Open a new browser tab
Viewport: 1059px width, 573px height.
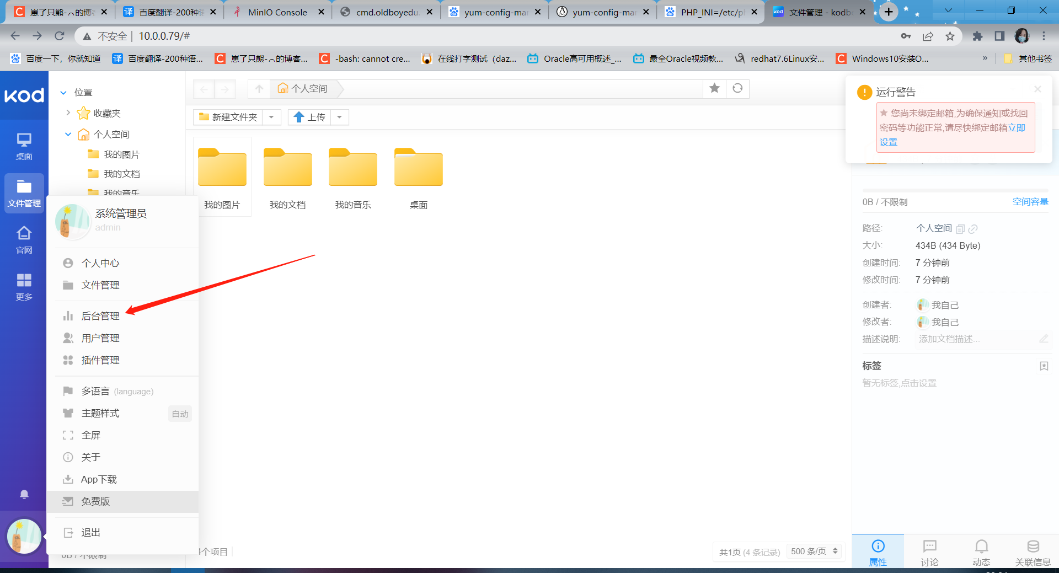pos(889,12)
